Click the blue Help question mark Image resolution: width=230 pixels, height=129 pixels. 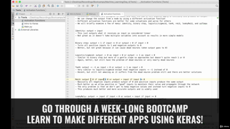(97, 6)
